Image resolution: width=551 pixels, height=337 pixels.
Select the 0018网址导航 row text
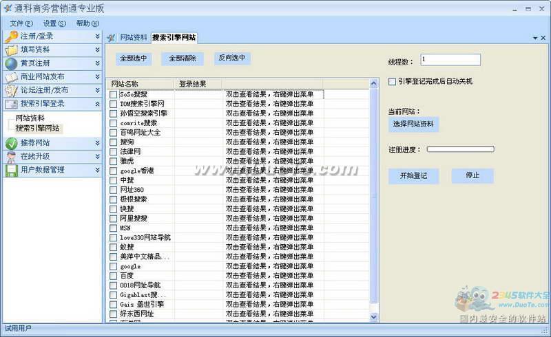pyautogui.click(x=141, y=285)
